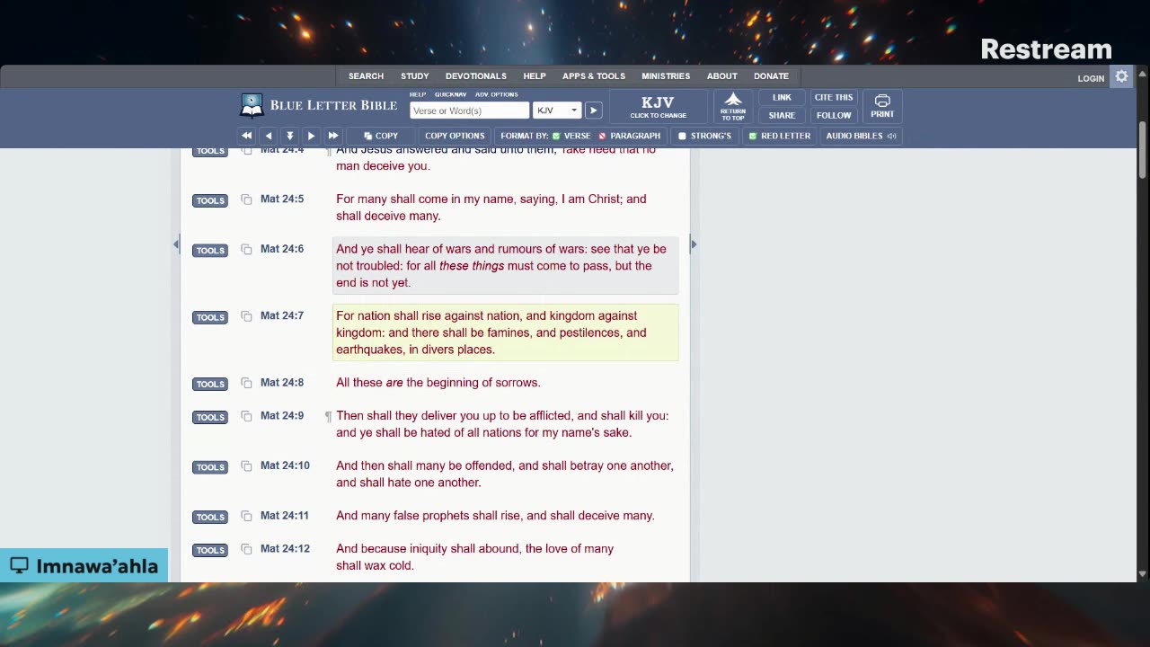Open Copy Options menu

(x=455, y=136)
